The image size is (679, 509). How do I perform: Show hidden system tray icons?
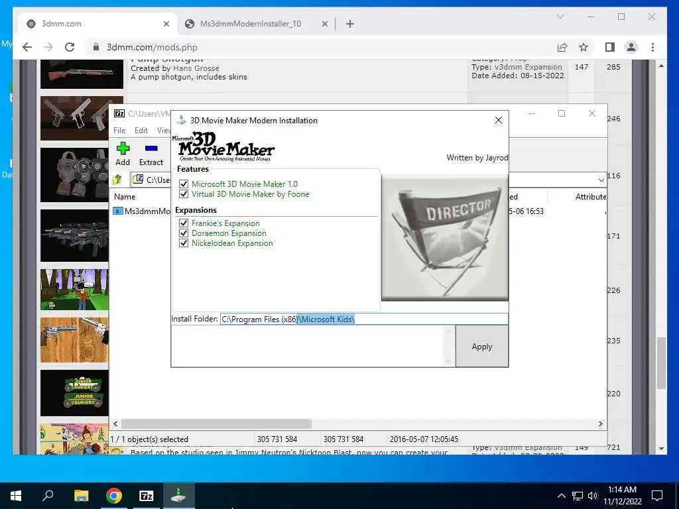coord(561,496)
